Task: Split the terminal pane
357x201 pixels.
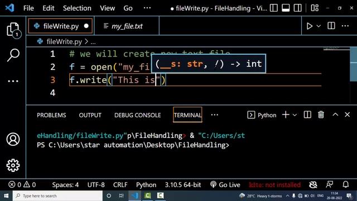Action: 307,114
